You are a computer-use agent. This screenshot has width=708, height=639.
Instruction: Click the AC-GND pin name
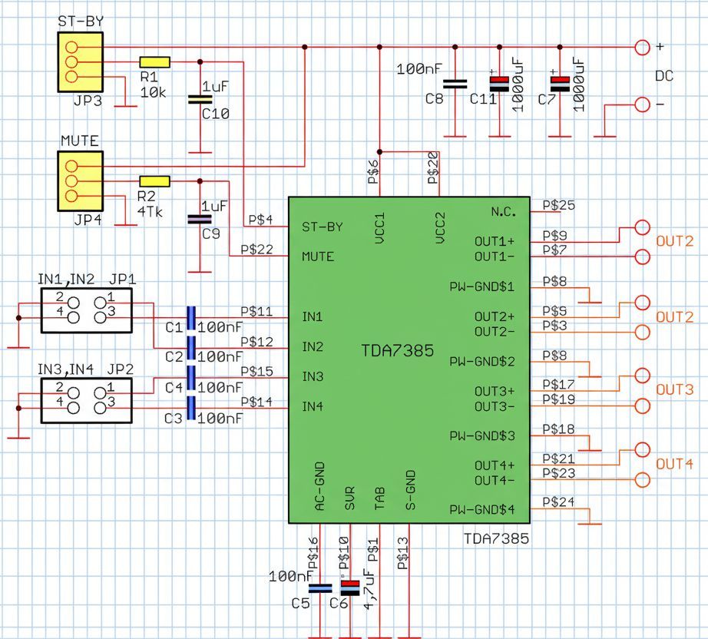click(x=319, y=486)
